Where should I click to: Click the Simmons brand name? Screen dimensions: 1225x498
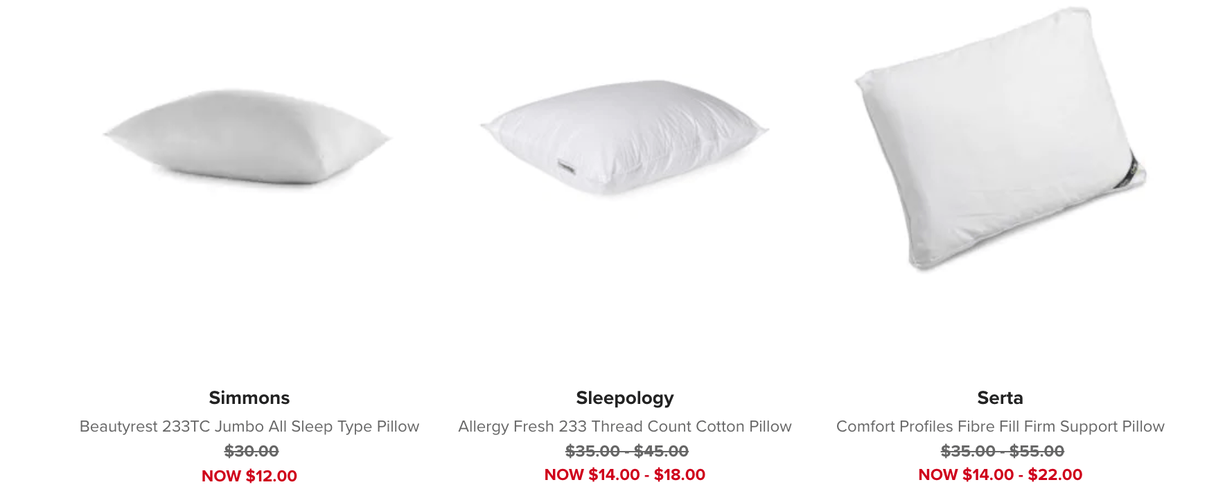[249, 398]
